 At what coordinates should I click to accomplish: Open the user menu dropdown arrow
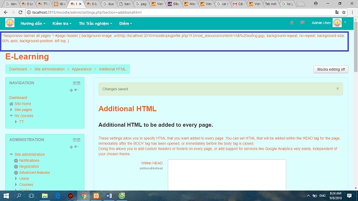point(345,23)
